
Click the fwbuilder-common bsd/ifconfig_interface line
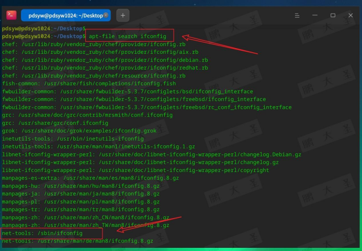point(128,92)
